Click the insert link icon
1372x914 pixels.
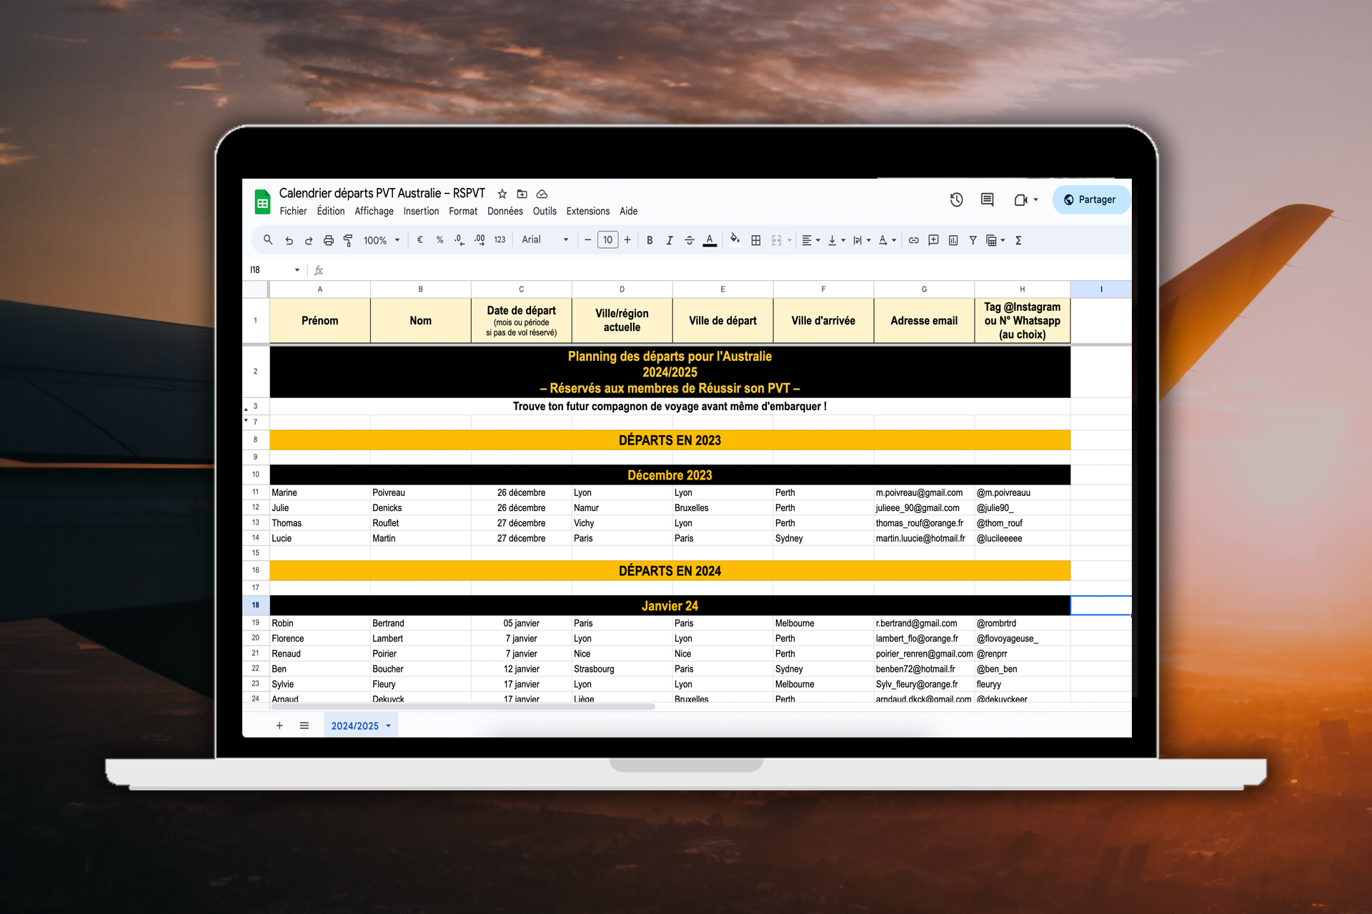[x=913, y=241]
